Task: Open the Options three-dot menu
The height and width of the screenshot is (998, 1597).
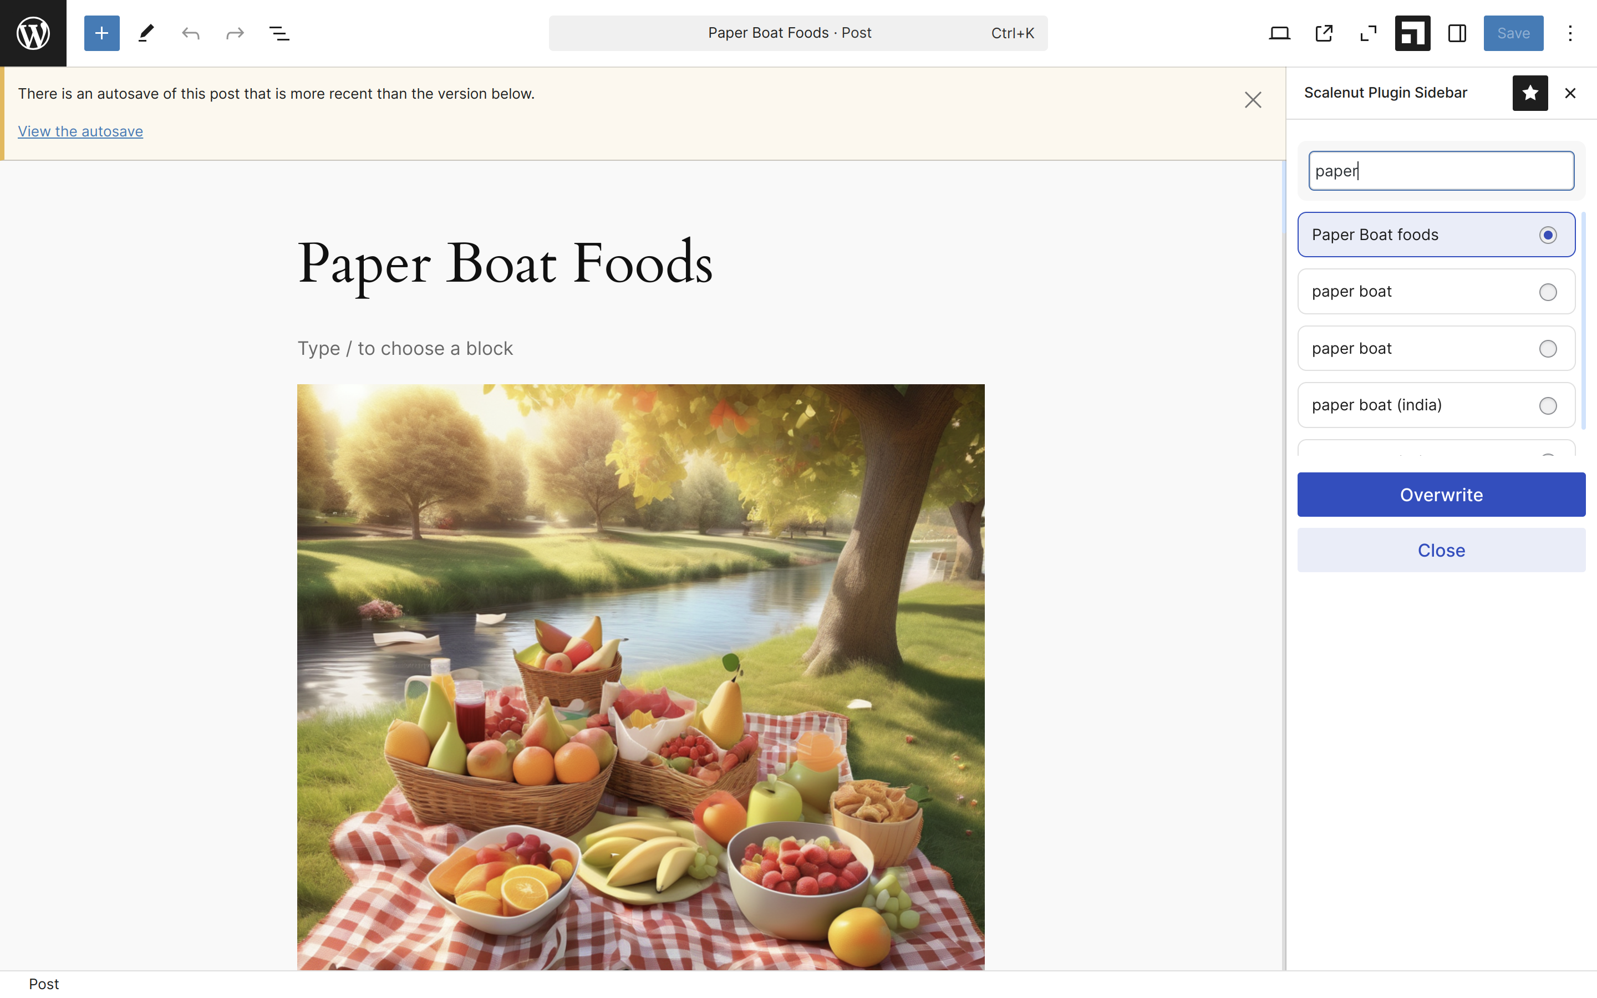Action: click(1570, 33)
